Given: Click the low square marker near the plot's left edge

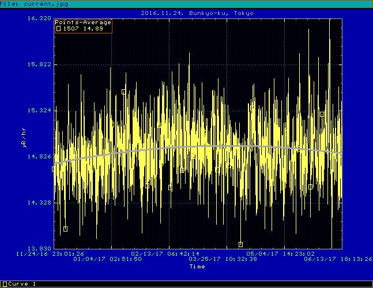Looking at the screenshot, I should click(x=65, y=229).
